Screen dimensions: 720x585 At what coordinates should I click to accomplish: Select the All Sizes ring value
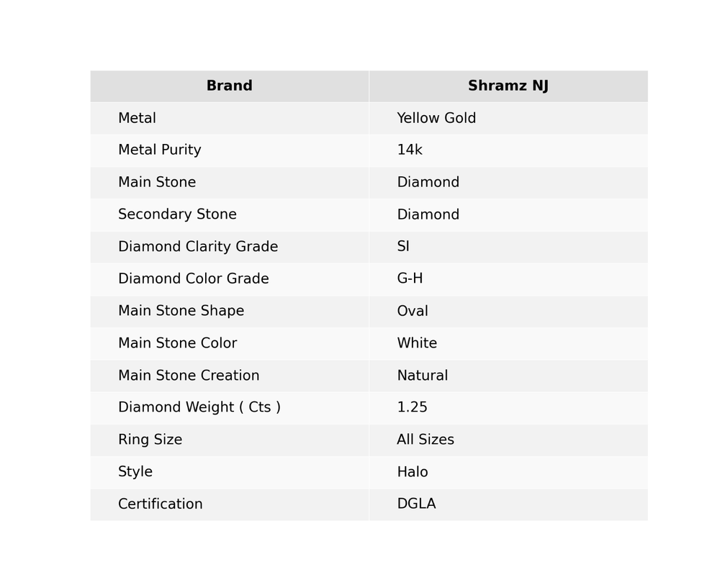point(426,440)
